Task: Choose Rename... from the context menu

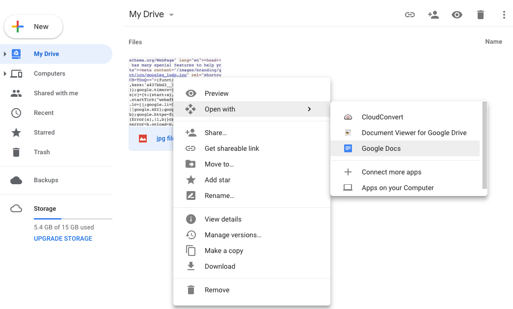Action: (x=252, y=196)
